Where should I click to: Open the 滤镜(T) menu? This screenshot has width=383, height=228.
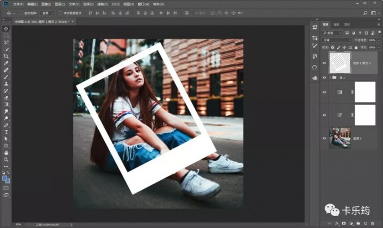point(102,4)
